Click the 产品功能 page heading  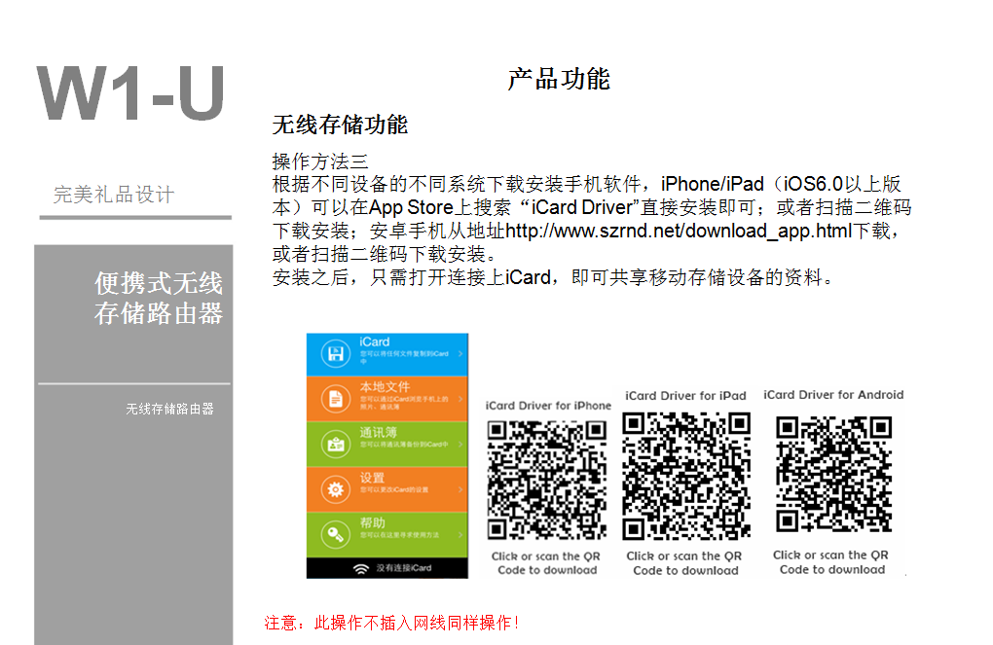pos(559,80)
